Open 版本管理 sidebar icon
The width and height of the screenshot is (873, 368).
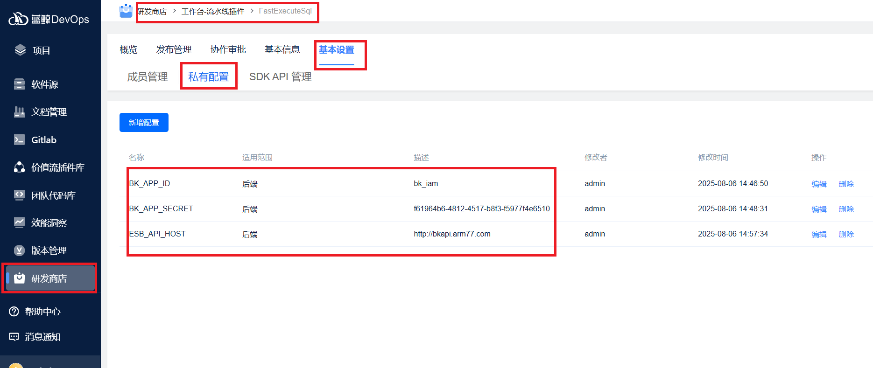(x=19, y=250)
